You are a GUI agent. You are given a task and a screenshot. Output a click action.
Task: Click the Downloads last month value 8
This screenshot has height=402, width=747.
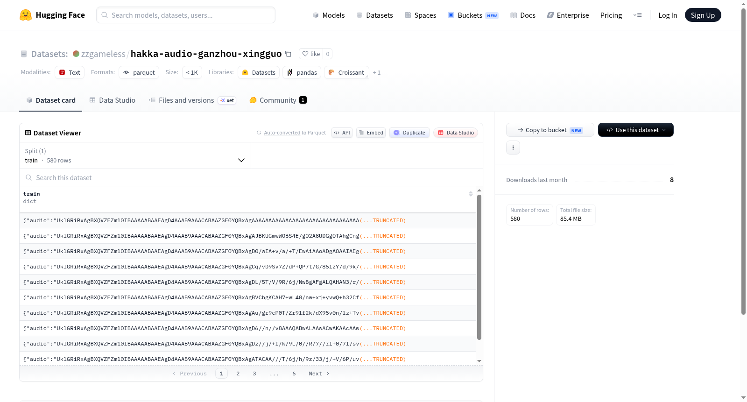click(x=672, y=180)
